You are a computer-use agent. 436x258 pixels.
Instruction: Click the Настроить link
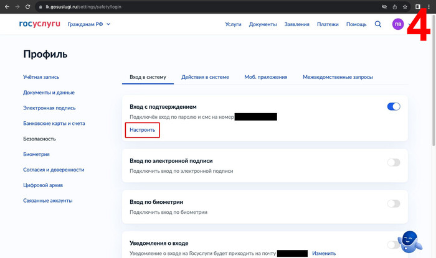[x=142, y=130]
